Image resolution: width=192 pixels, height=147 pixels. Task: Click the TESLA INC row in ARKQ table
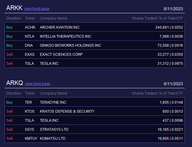94,120
